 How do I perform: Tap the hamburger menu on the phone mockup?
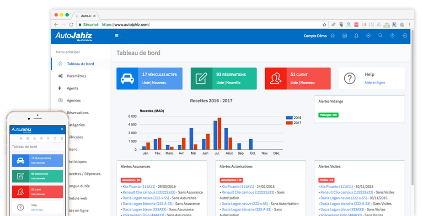[62, 129]
